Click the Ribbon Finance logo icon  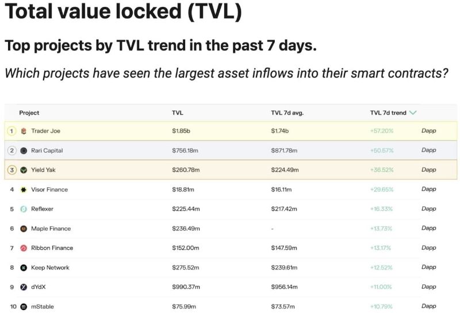point(24,248)
